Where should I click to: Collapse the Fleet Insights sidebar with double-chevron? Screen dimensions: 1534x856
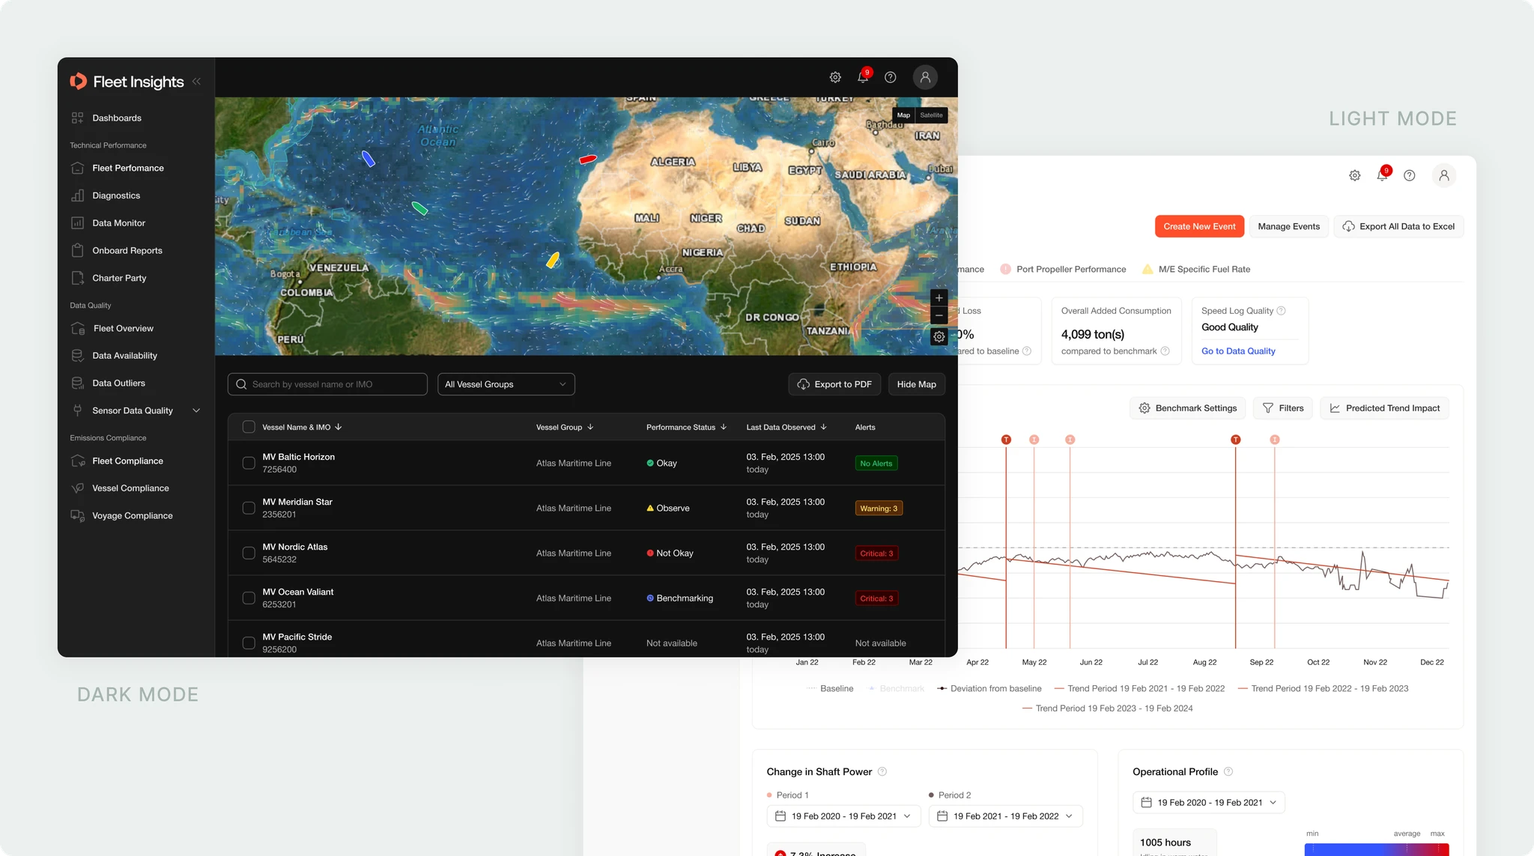[x=196, y=82]
